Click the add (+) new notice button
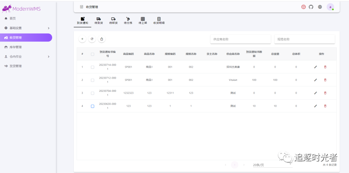Screen dimensions: 349x173 [x=82, y=39]
